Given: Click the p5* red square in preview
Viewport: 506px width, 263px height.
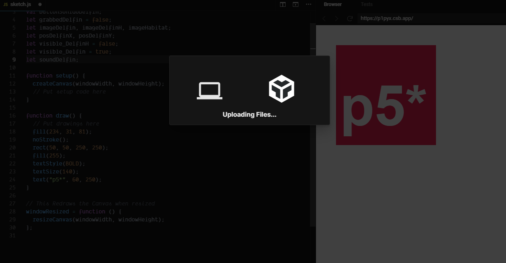Looking at the screenshot, I should pyautogui.click(x=386, y=95).
